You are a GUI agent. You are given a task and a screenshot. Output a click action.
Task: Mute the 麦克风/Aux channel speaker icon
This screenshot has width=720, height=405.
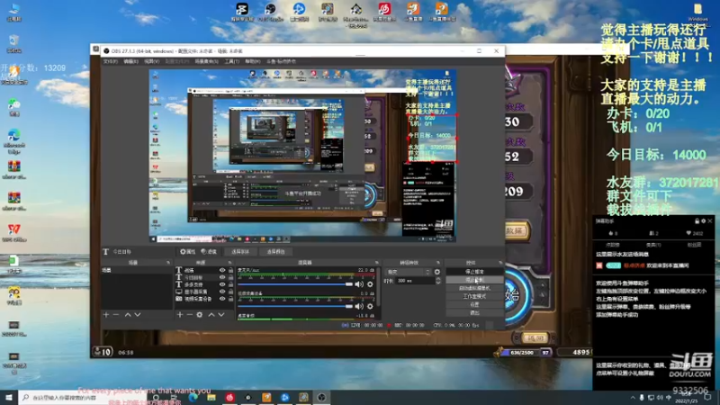359,284
